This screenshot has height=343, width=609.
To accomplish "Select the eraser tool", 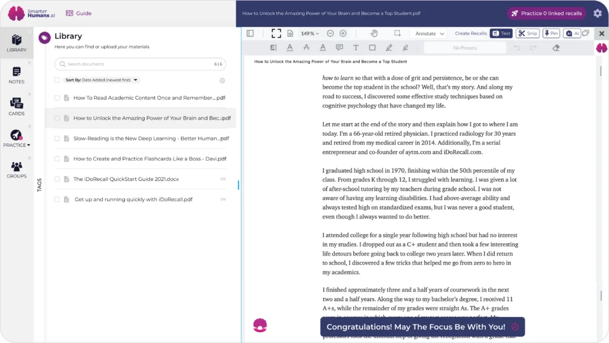I will pyautogui.click(x=556, y=48).
